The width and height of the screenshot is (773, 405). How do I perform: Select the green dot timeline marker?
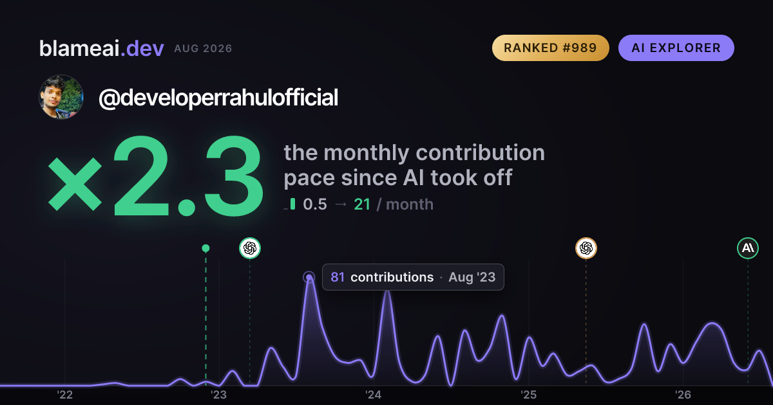(205, 248)
